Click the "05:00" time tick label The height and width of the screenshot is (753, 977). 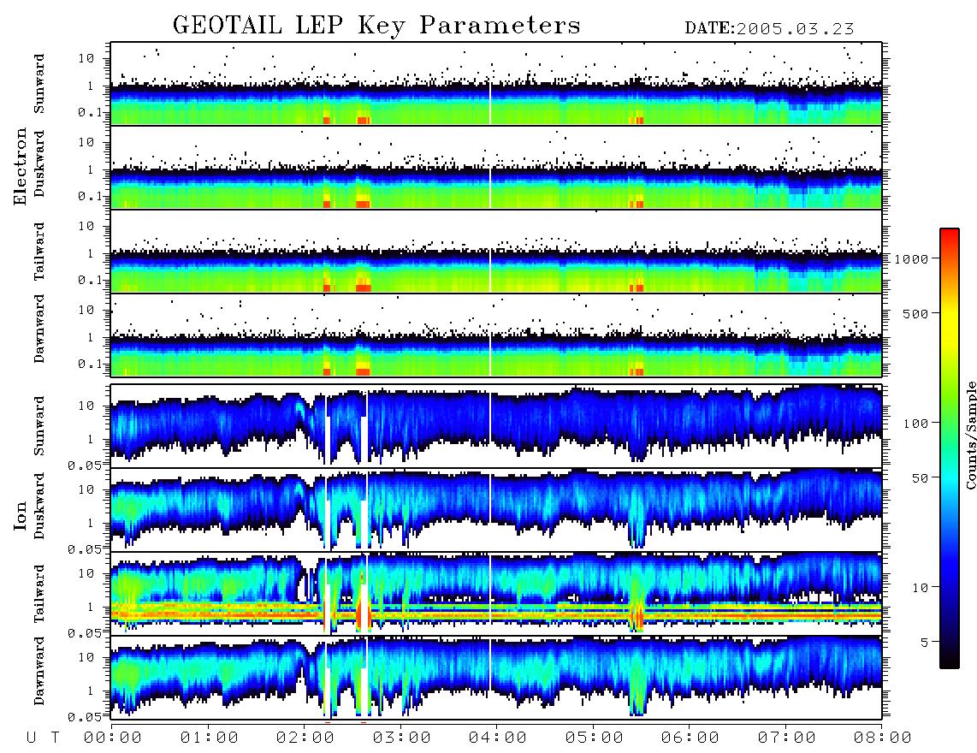(x=595, y=738)
